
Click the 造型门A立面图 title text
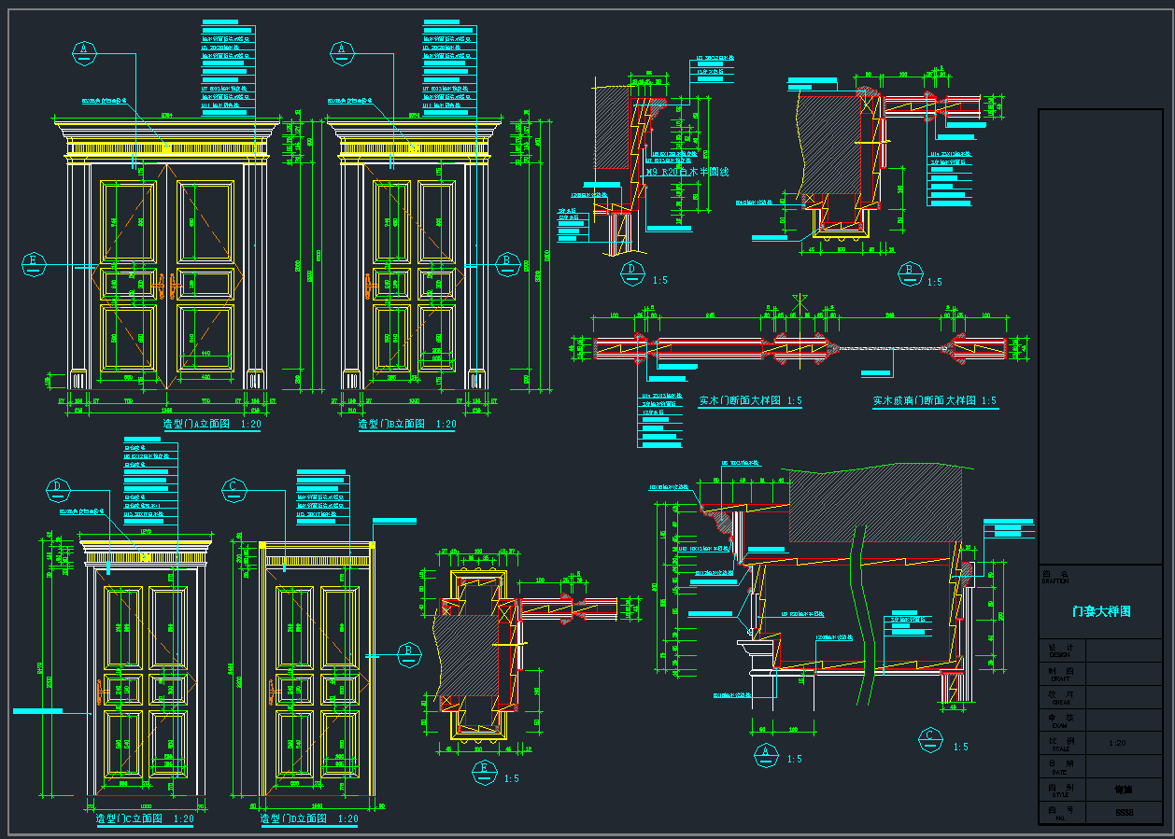(212, 425)
